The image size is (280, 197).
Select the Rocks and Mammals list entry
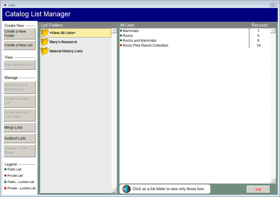point(140,40)
